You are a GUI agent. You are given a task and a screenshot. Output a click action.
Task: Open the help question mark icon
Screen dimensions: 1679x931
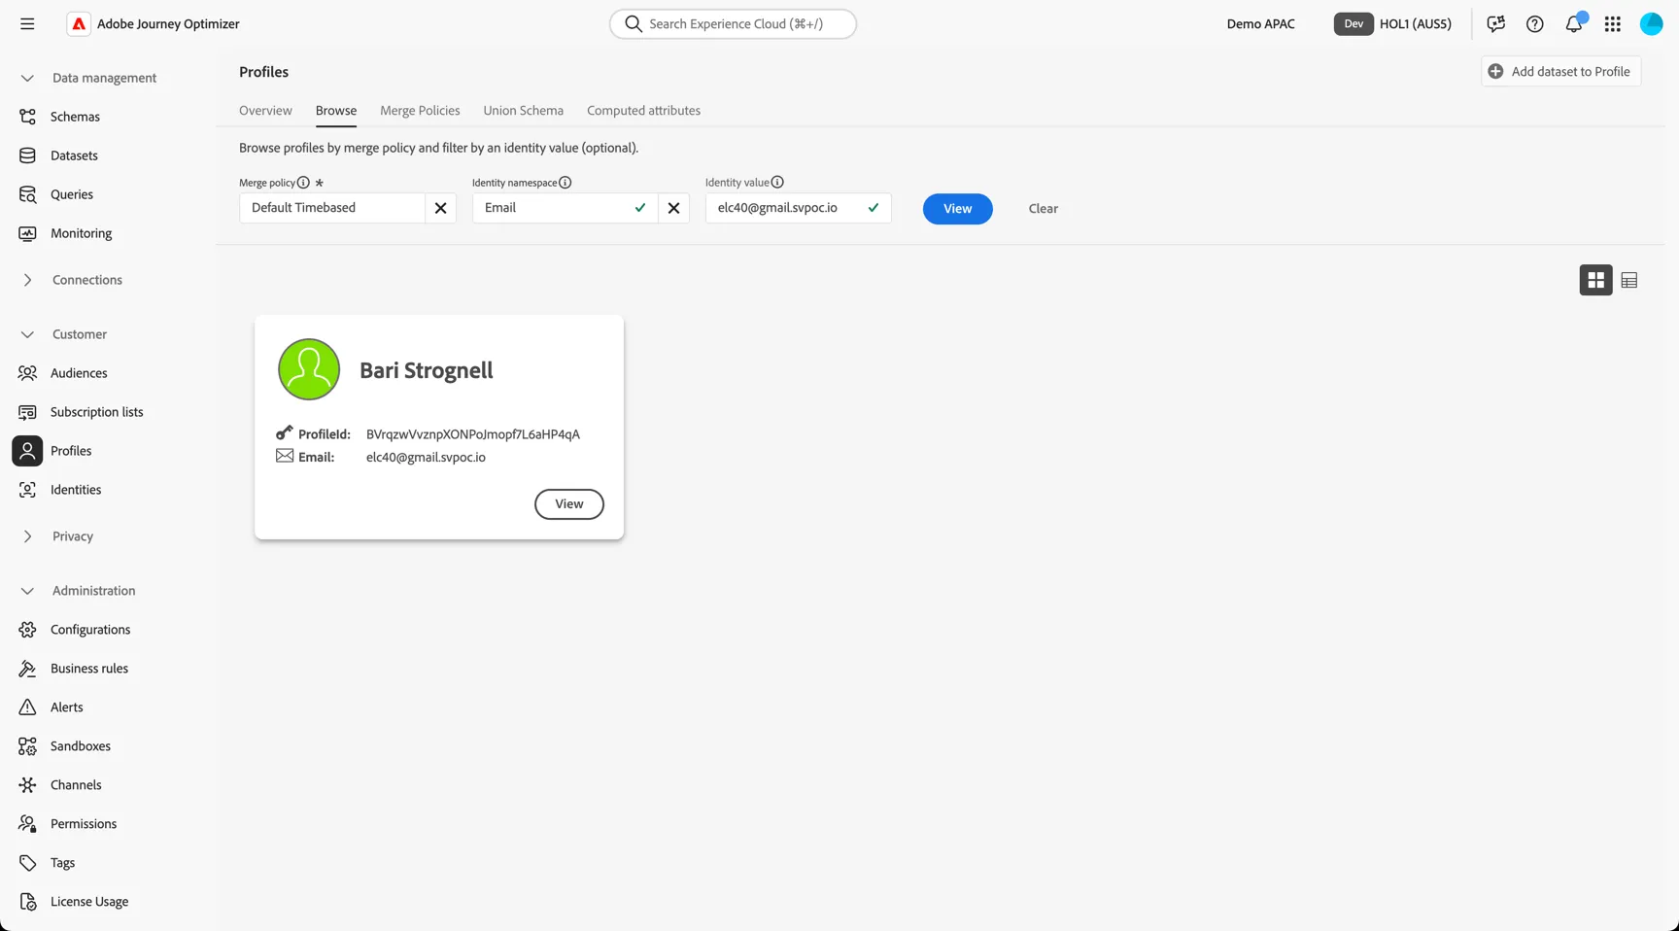click(1534, 23)
